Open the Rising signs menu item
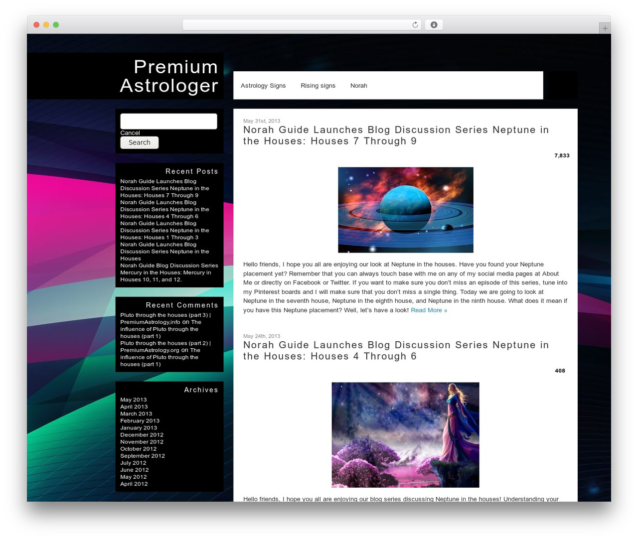 [x=318, y=86]
